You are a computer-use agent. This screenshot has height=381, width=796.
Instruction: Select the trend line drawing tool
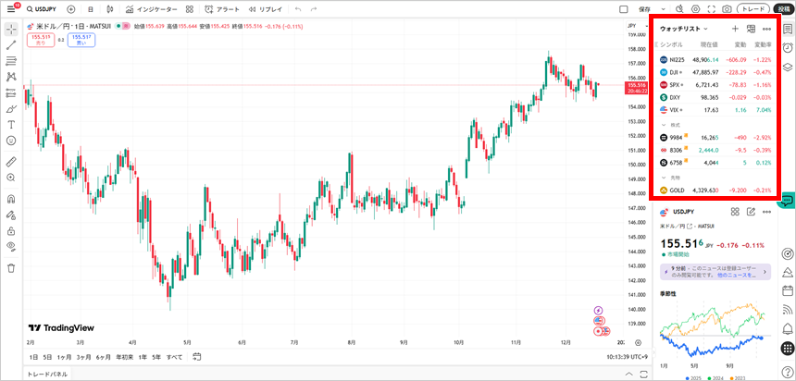click(x=11, y=44)
